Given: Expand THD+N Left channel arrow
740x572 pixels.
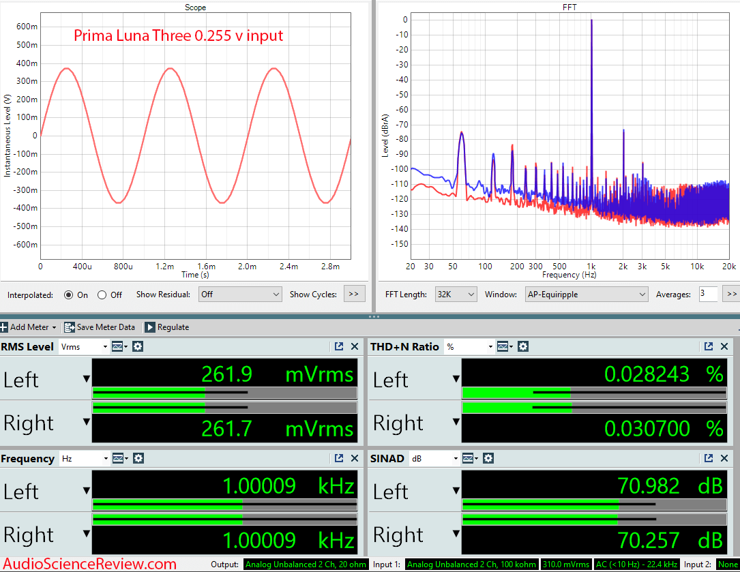Looking at the screenshot, I should click(456, 378).
